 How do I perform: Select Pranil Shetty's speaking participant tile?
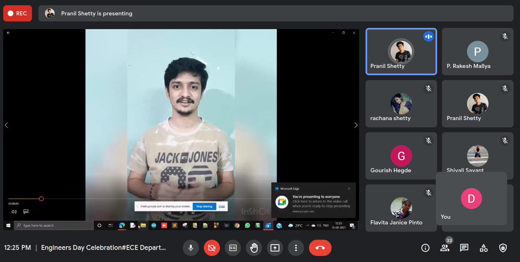point(401,52)
